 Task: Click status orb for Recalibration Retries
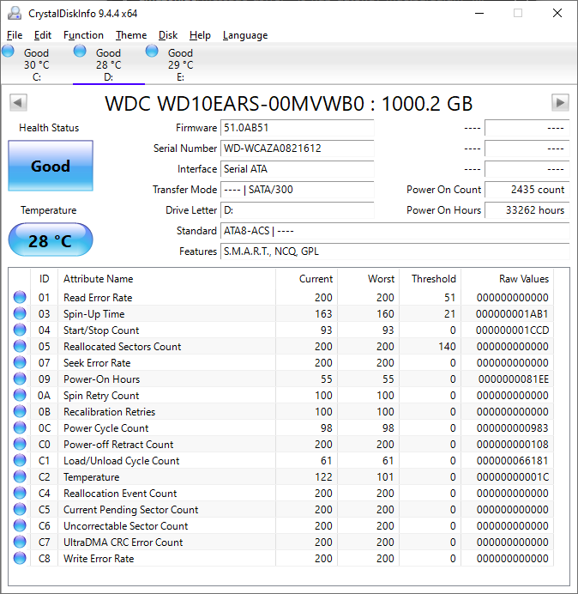pos(20,411)
